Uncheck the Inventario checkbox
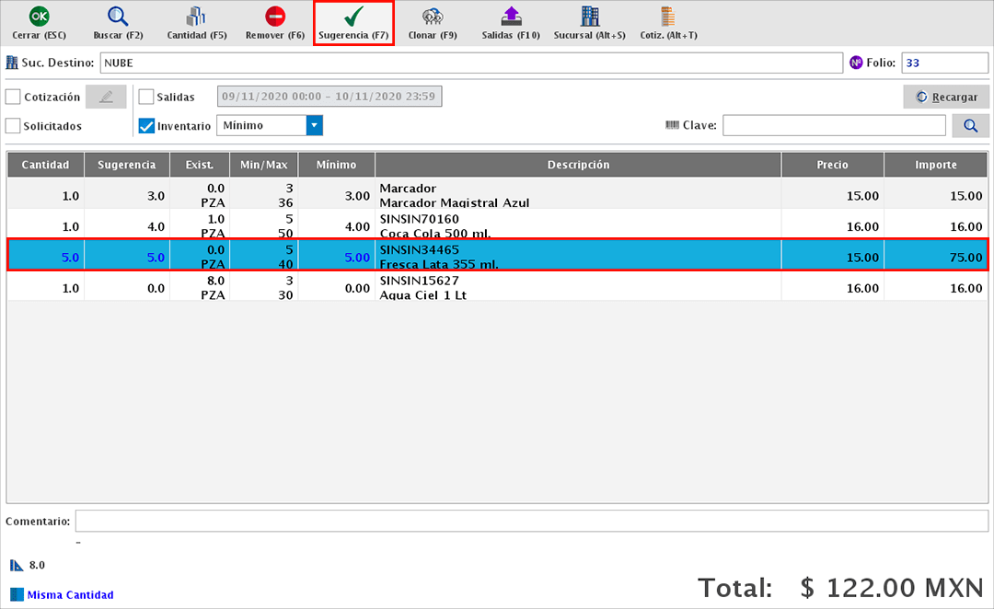994x609 pixels. [x=146, y=126]
